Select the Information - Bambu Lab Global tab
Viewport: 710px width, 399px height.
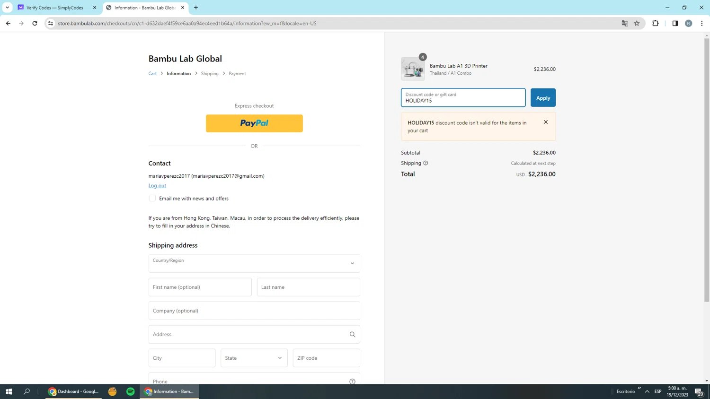(144, 8)
